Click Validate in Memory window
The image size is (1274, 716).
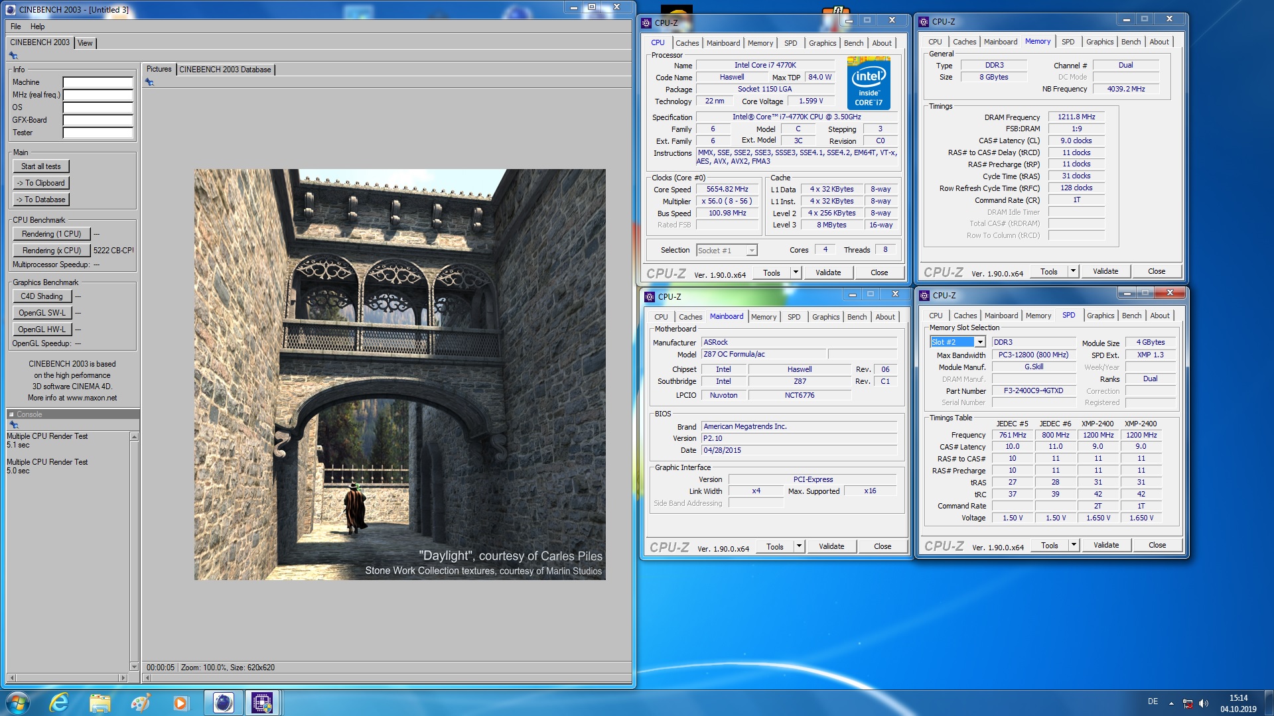[x=1105, y=271]
